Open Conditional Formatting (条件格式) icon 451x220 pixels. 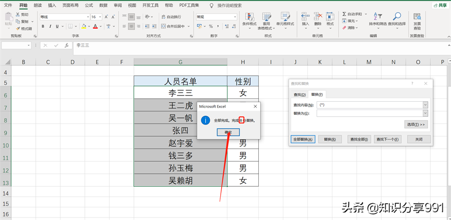(x=249, y=19)
